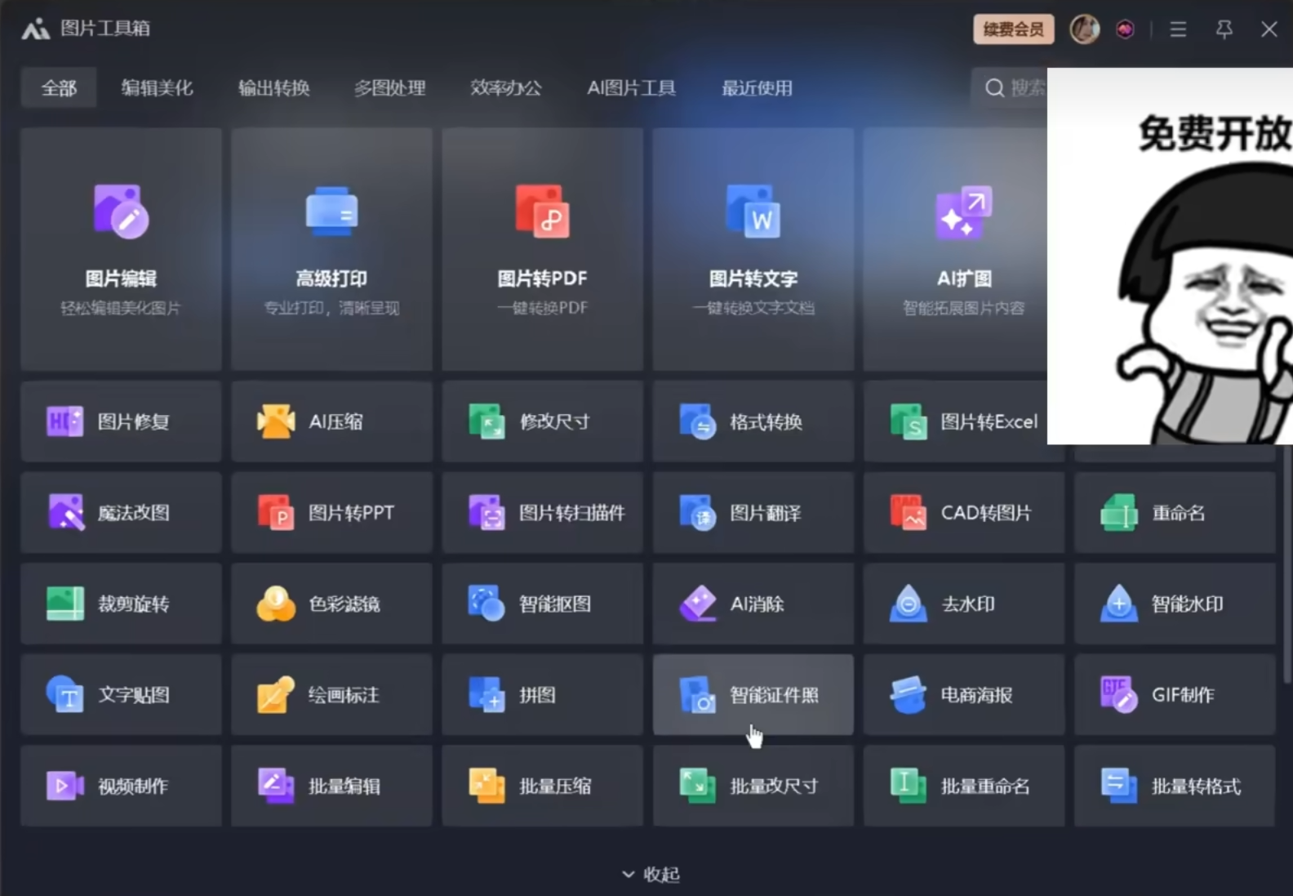Select the 图片转文字 icon
The width and height of the screenshot is (1293, 896).
[x=753, y=212]
